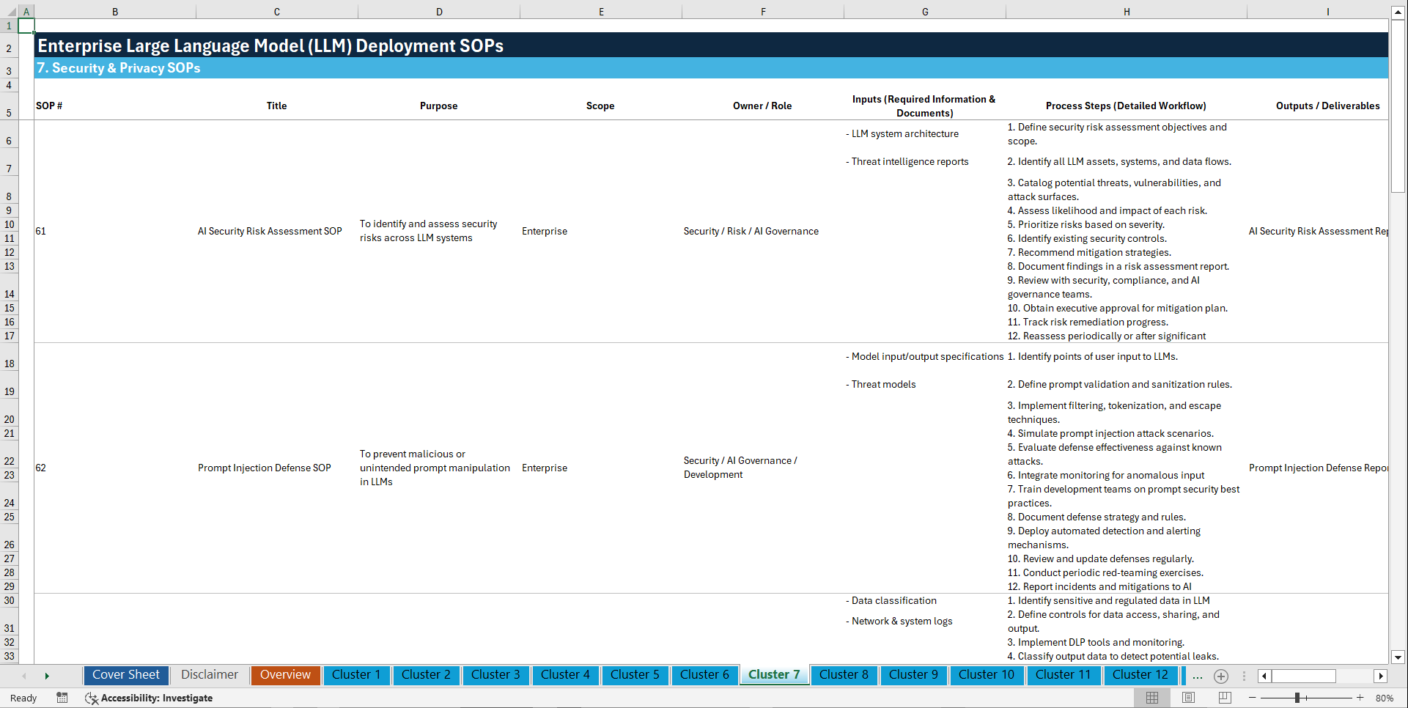Screen dimensions: 1408x708
Task: Open the Disclaimer worksheet tab
Action: tap(209, 674)
